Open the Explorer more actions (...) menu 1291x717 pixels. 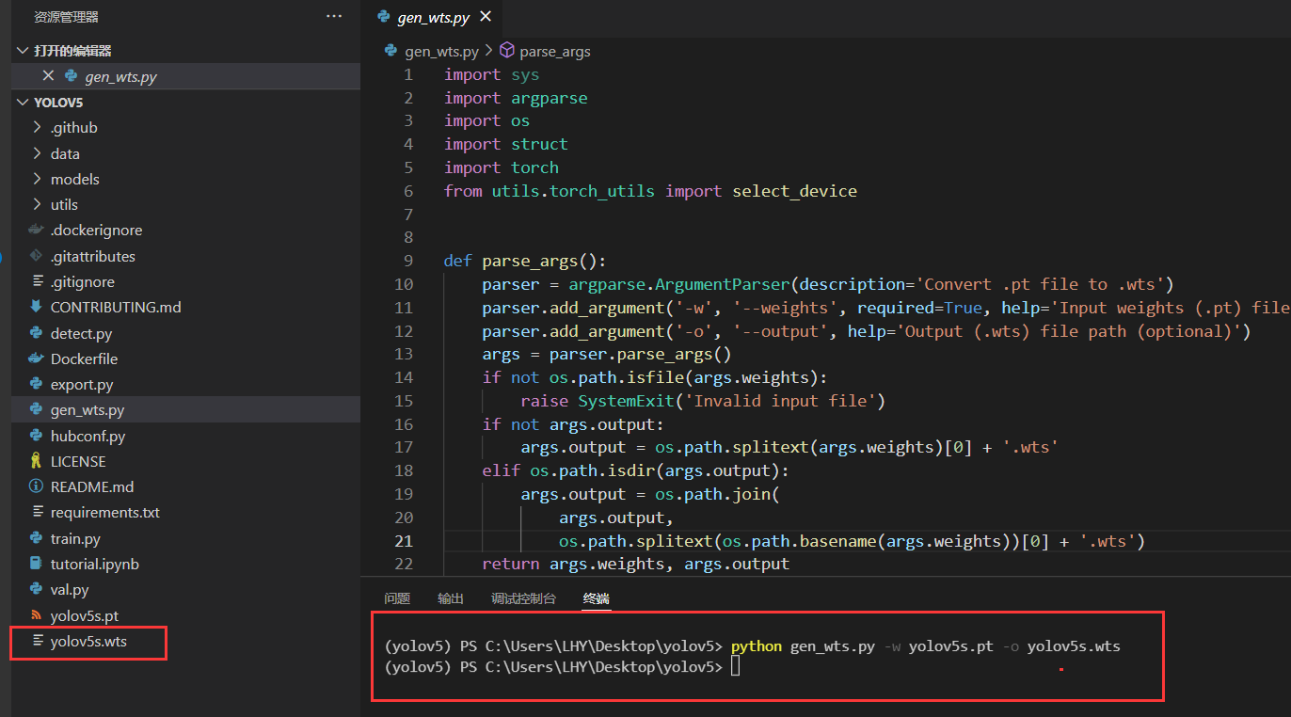[x=334, y=15]
